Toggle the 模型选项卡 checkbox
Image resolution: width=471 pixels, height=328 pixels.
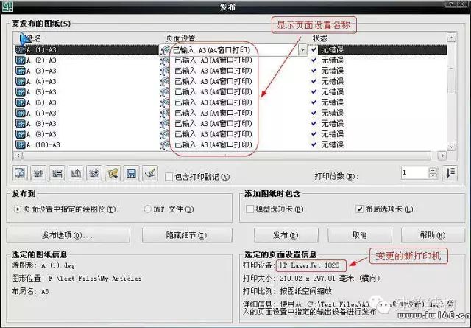click(251, 209)
